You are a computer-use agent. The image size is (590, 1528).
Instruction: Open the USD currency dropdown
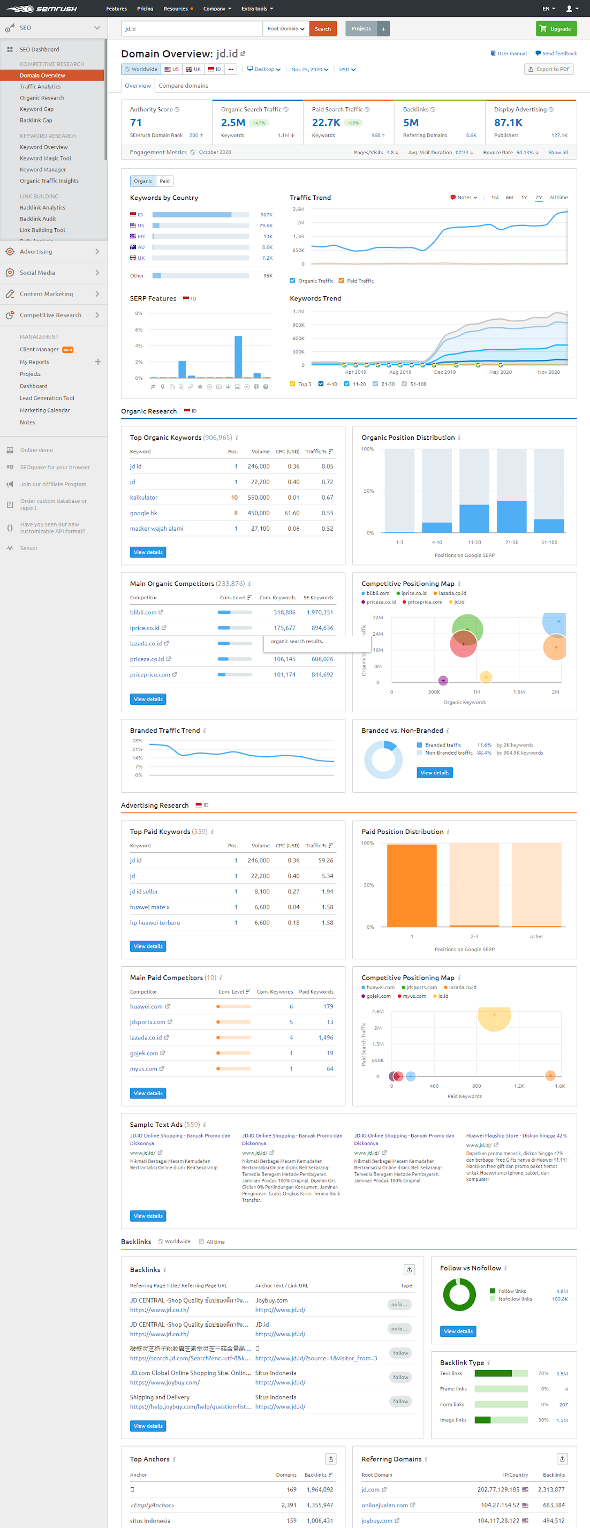click(x=347, y=70)
